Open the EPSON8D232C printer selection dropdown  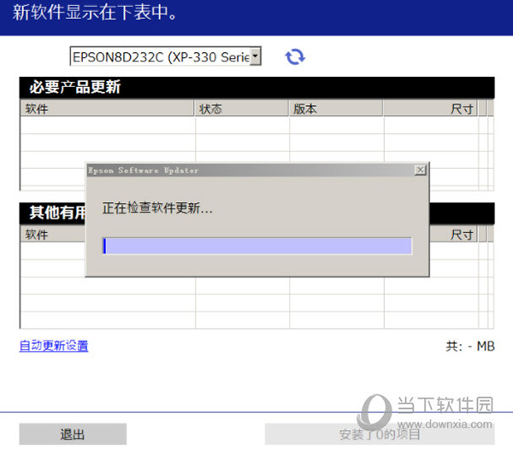165,56
